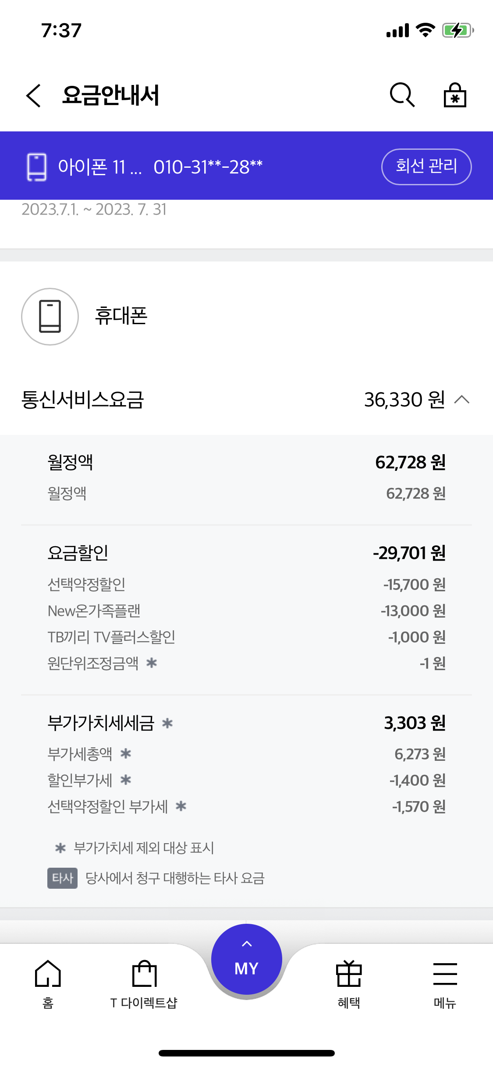Tap the back arrow icon
493x1067 pixels.
click(x=34, y=95)
